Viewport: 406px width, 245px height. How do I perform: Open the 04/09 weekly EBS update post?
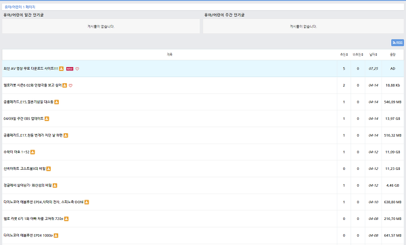point(24,118)
